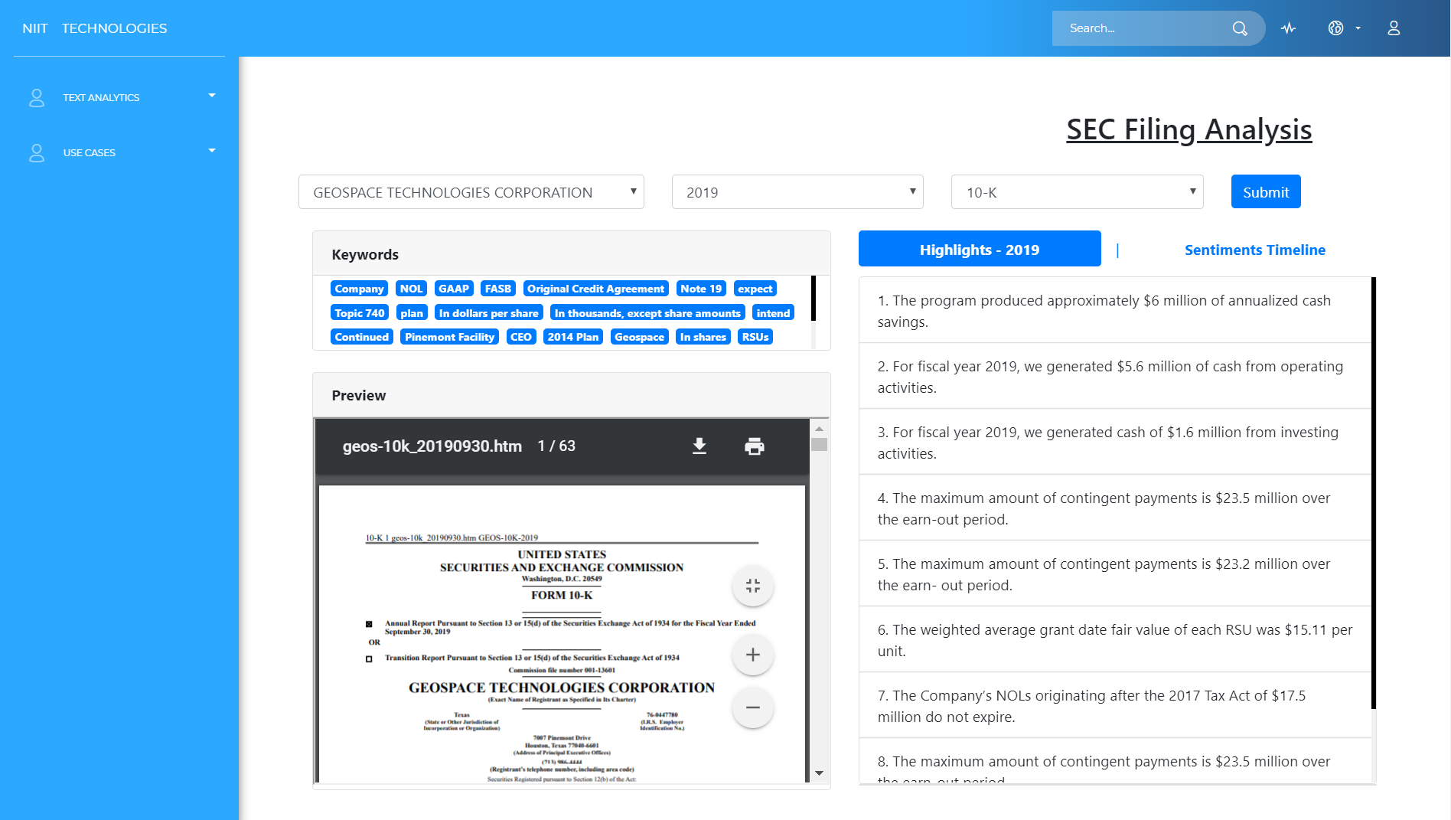
Task: Click the search magnifier icon
Action: [1239, 28]
